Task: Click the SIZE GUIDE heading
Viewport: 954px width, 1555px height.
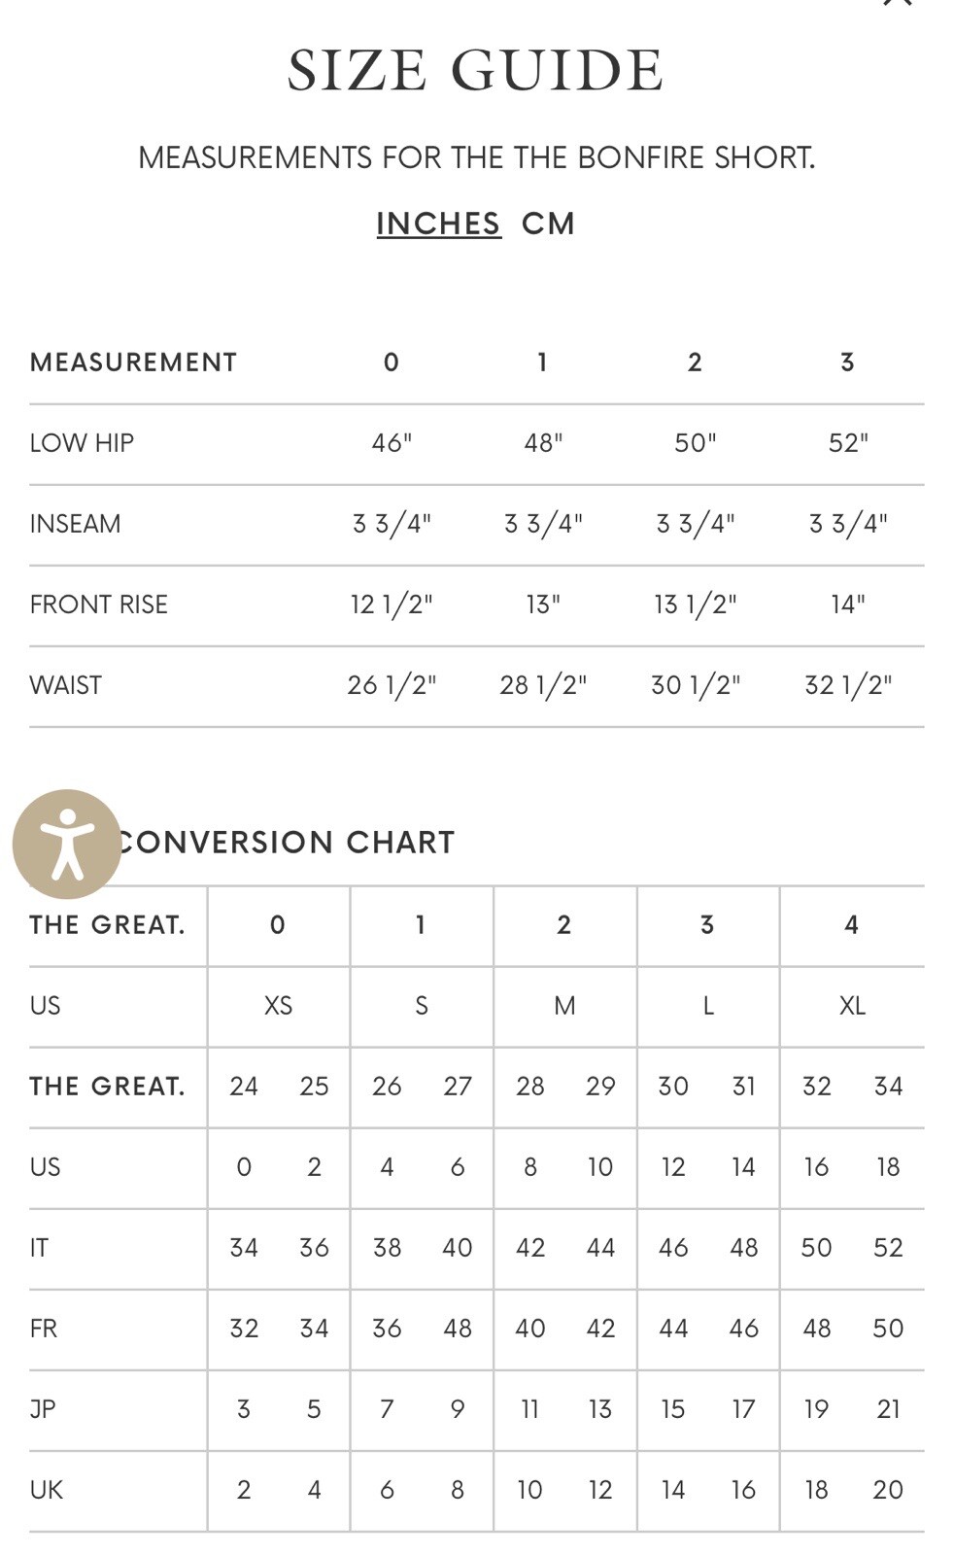Action: 476,70
